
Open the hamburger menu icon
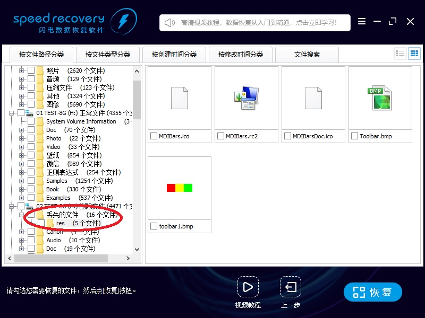pyautogui.click(x=362, y=22)
